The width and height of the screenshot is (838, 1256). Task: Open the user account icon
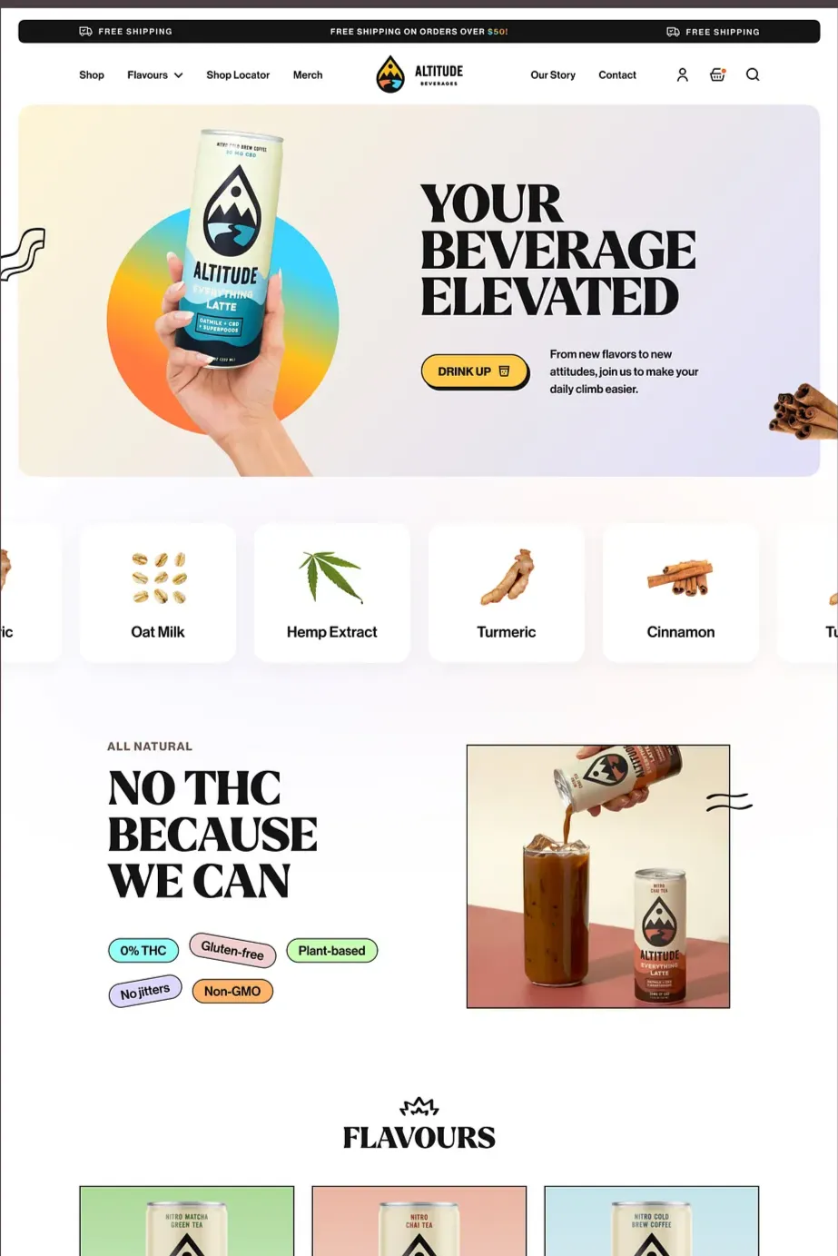tap(682, 74)
